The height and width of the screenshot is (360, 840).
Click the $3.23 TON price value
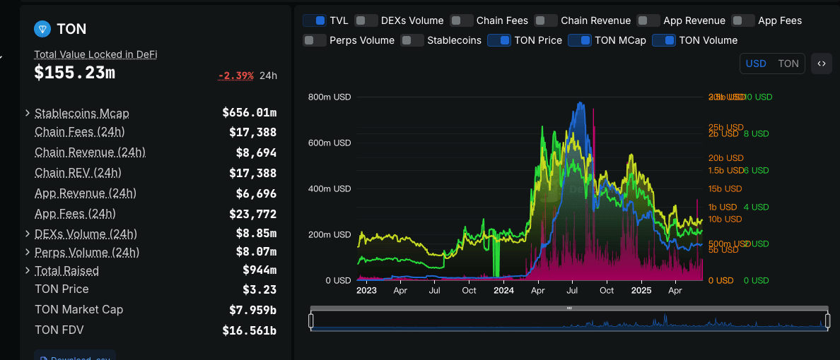pos(259,289)
